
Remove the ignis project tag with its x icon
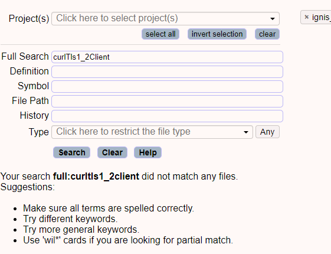(306, 17)
